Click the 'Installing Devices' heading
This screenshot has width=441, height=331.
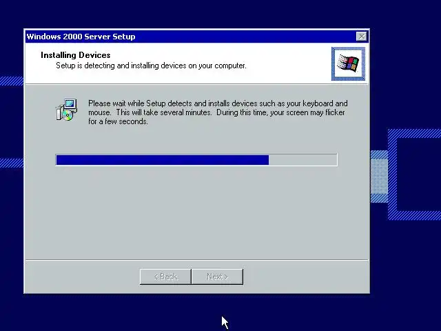(x=76, y=55)
